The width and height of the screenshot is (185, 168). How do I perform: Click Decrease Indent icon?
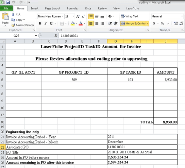[110, 23]
